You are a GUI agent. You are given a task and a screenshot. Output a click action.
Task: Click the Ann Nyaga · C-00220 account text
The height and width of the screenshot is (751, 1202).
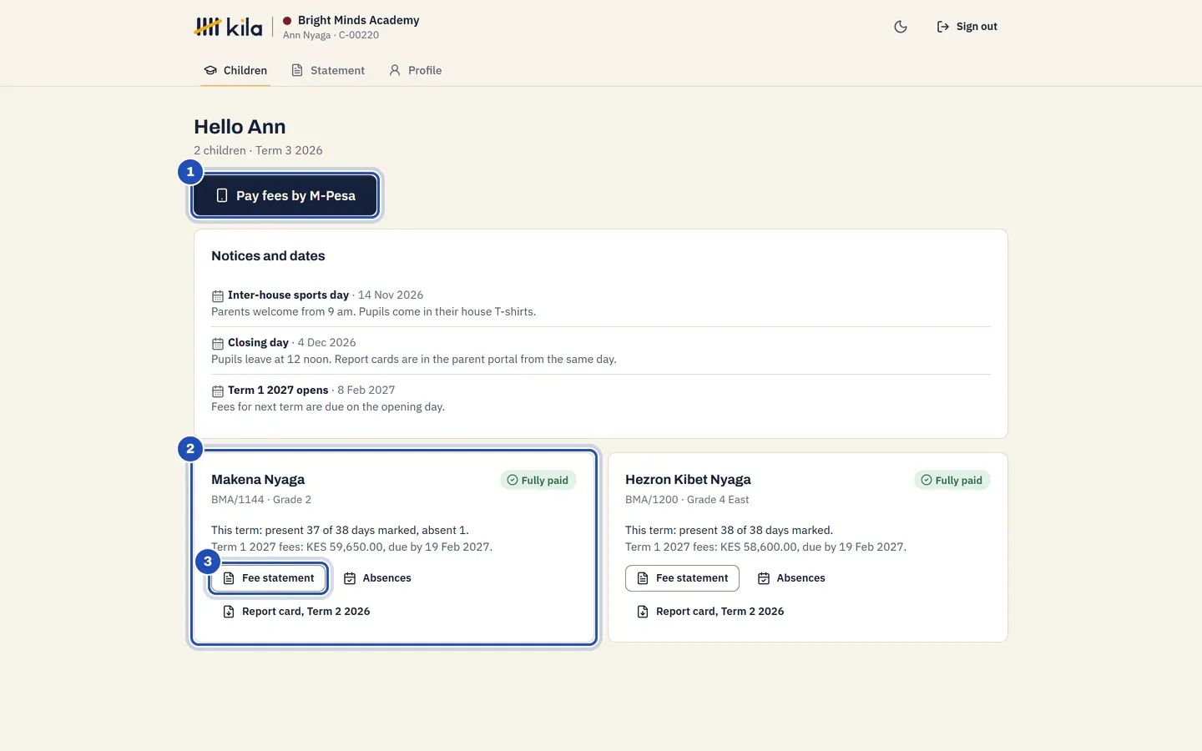(331, 35)
